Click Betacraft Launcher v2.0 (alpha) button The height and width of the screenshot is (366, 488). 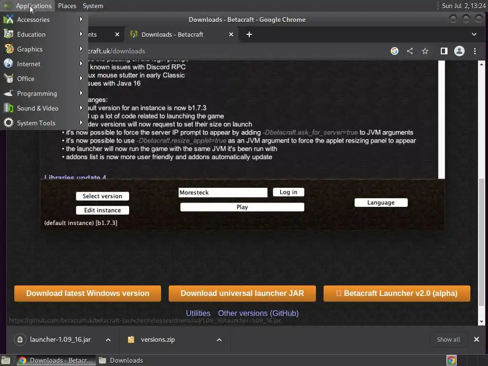[397, 294]
